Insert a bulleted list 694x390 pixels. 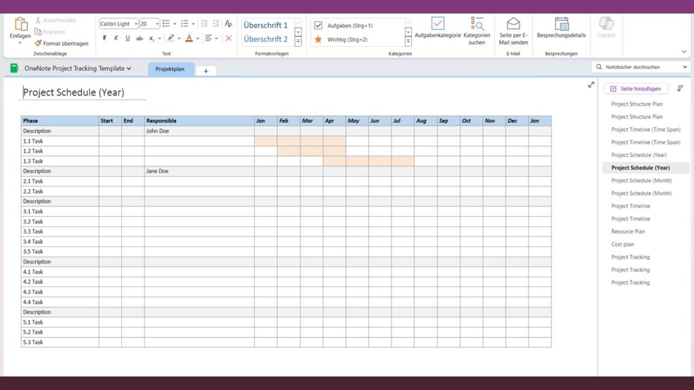coord(166,24)
